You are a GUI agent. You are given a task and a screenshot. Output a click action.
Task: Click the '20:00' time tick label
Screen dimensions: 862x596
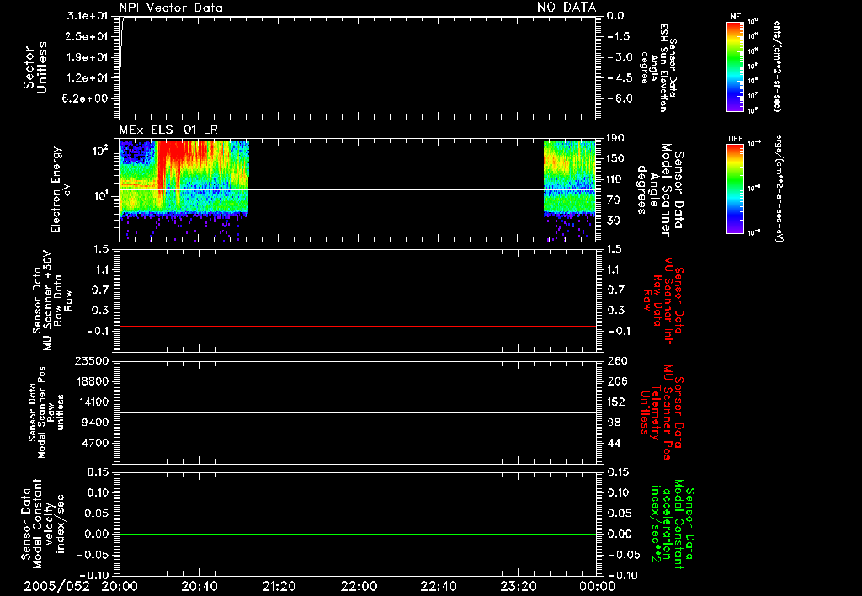click(120, 587)
